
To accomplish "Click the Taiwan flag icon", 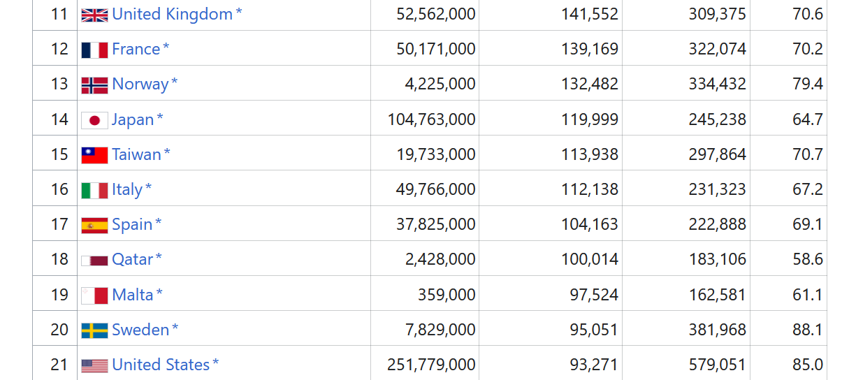I will [94, 155].
